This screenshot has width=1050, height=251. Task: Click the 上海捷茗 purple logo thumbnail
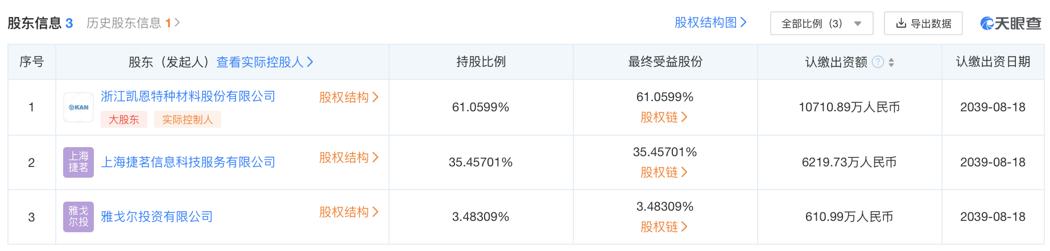[x=78, y=162]
